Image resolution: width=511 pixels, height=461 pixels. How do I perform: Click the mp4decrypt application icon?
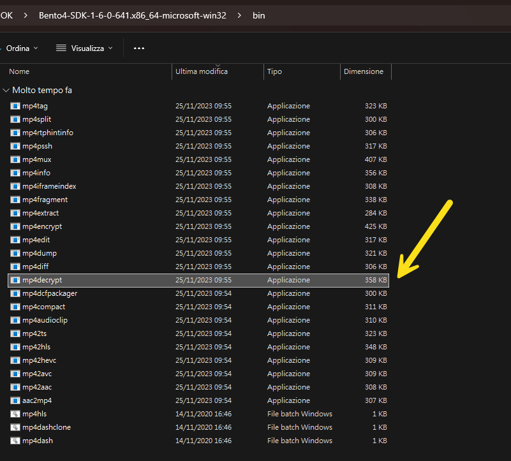pyautogui.click(x=15, y=280)
